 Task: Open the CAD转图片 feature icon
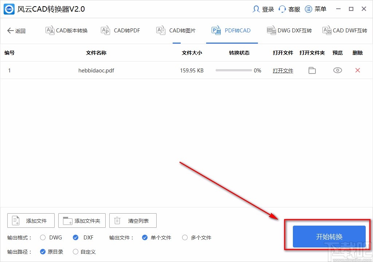pyautogui.click(x=161, y=31)
